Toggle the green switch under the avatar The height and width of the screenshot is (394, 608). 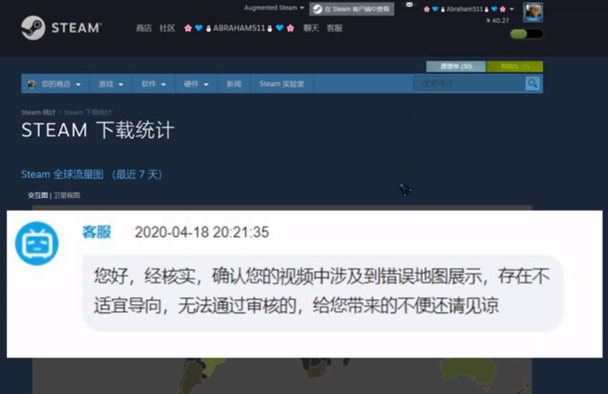[526, 34]
